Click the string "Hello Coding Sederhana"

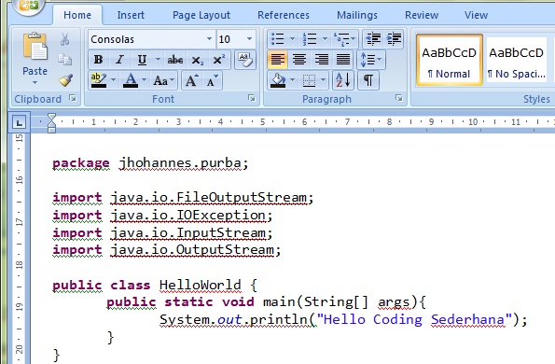click(414, 319)
